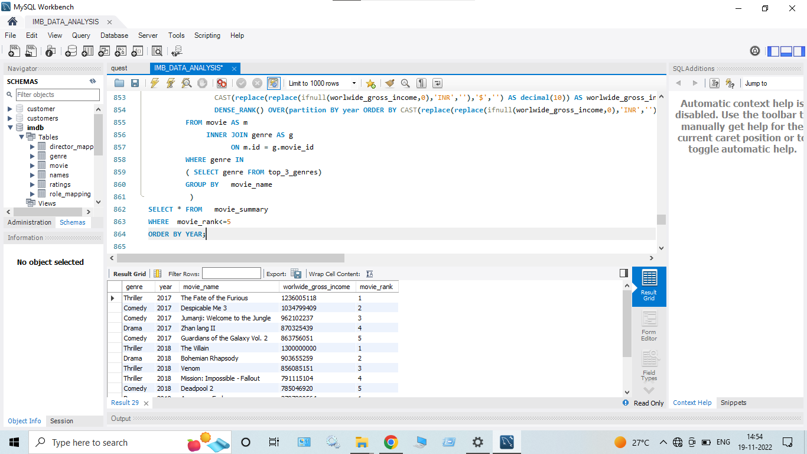Click the Create new SQL tab icon
The image size is (807, 454).
tap(14, 51)
